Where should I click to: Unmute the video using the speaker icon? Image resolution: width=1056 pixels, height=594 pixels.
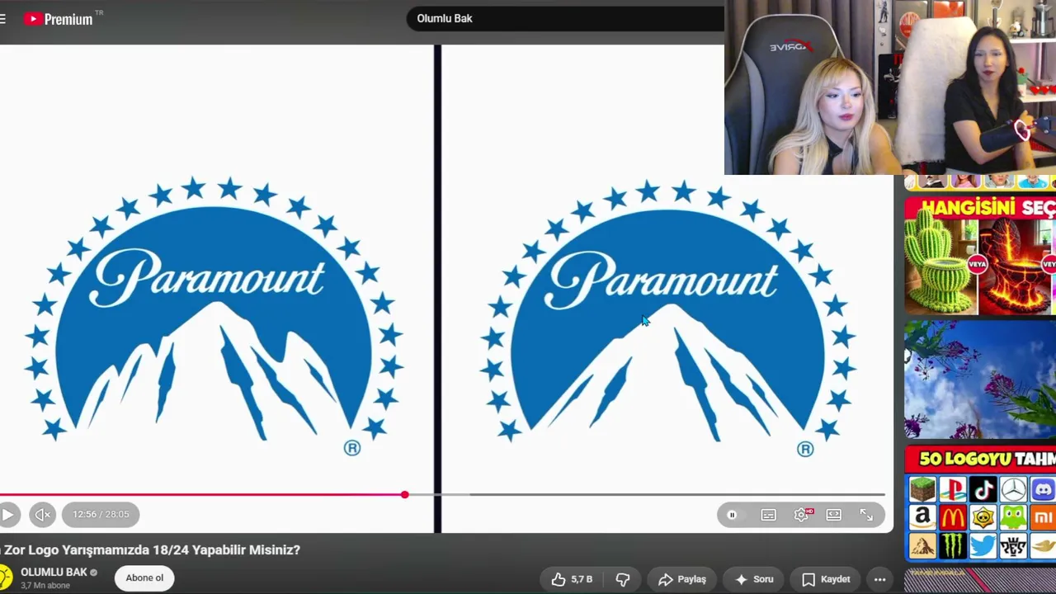[x=43, y=515]
